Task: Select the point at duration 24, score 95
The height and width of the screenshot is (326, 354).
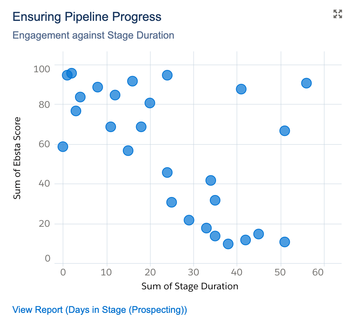Action: pos(167,75)
